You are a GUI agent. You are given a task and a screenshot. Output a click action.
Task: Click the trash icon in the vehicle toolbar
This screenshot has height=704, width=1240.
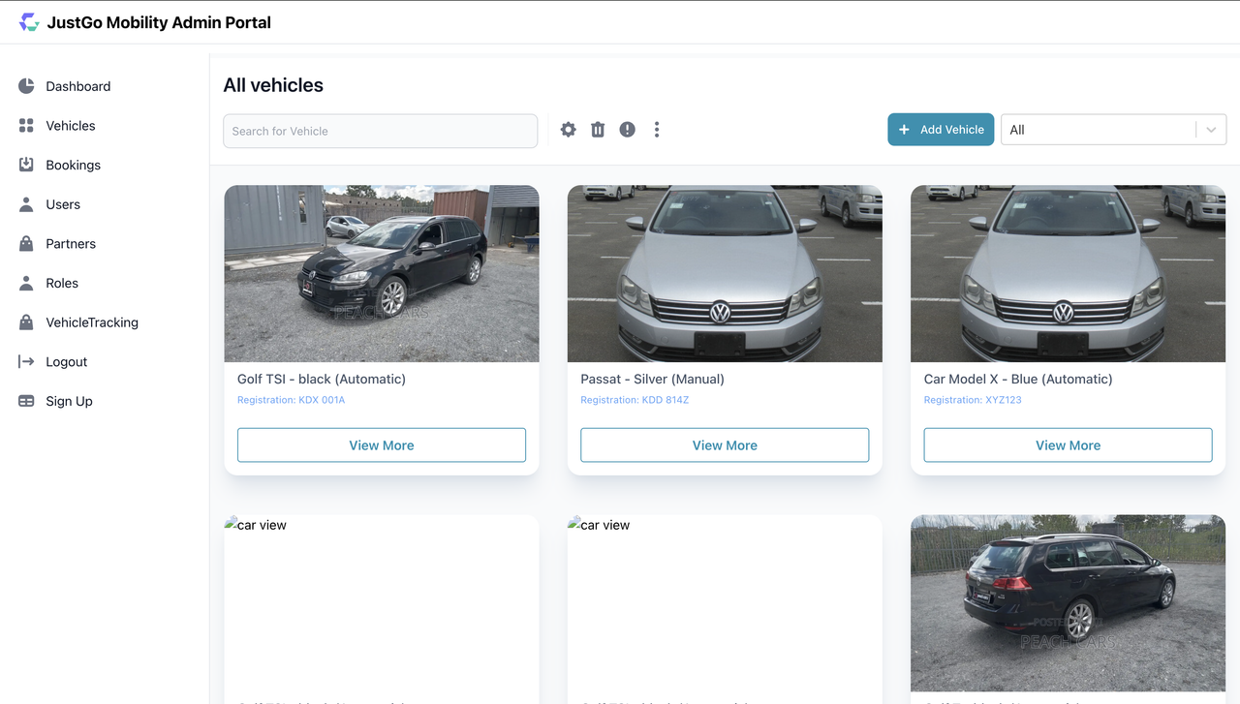tap(598, 129)
